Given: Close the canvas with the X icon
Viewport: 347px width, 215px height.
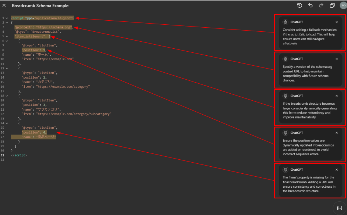Looking at the screenshot, I should [4, 6].
